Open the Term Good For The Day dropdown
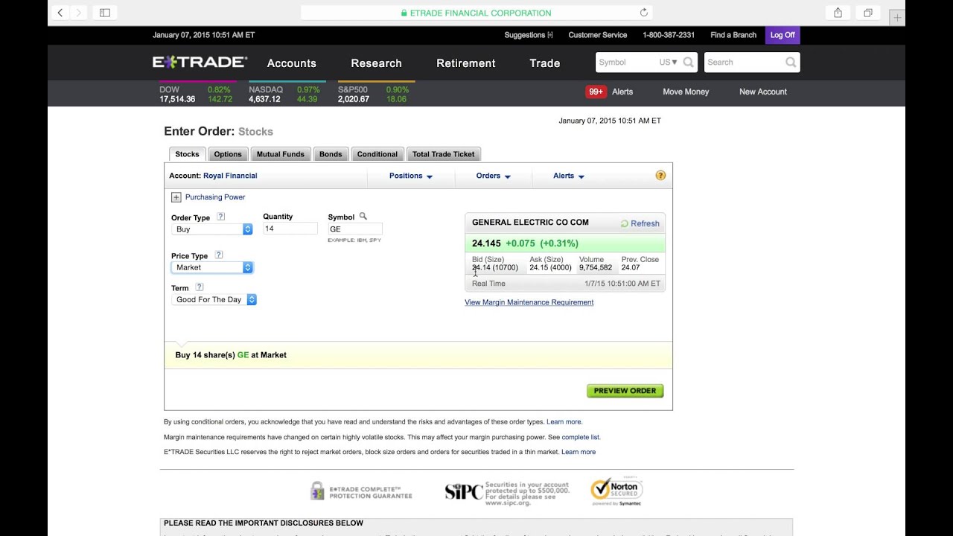Viewport: 953px width, 536px height. click(x=214, y=299)
